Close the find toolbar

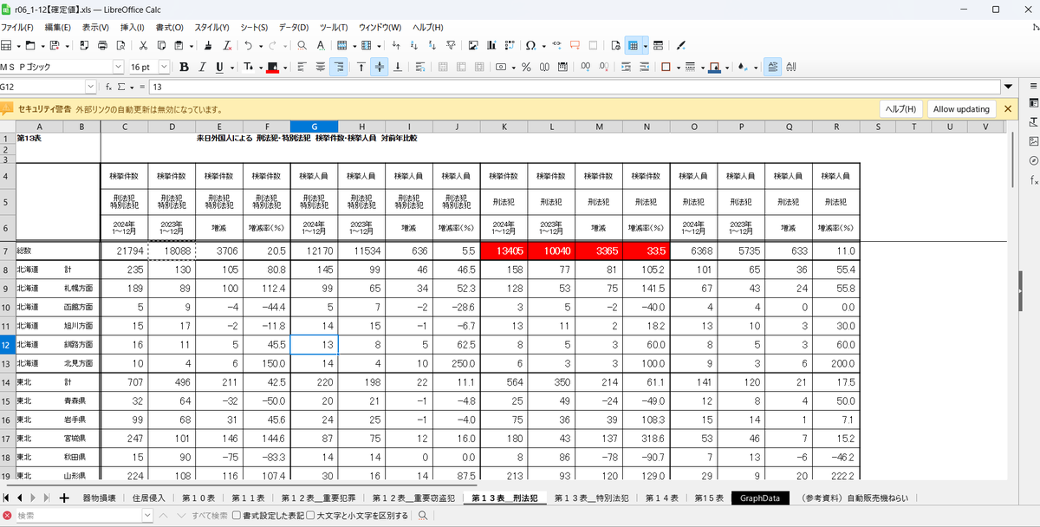click(x=7, y=515)
